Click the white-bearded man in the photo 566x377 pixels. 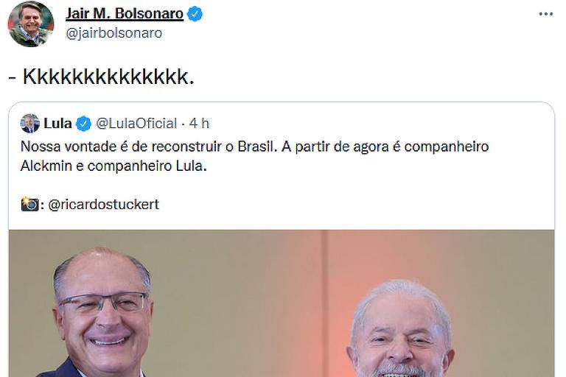(401, 330)
